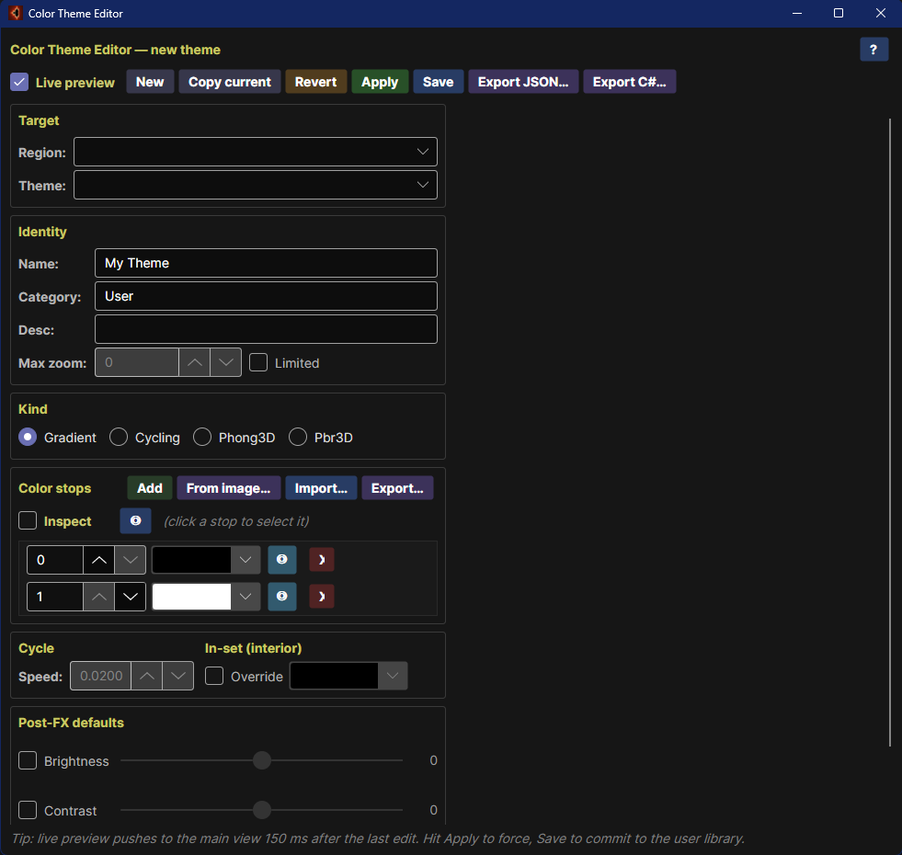
Task: Enable the In-set Override checkbox
Action: 214,676
